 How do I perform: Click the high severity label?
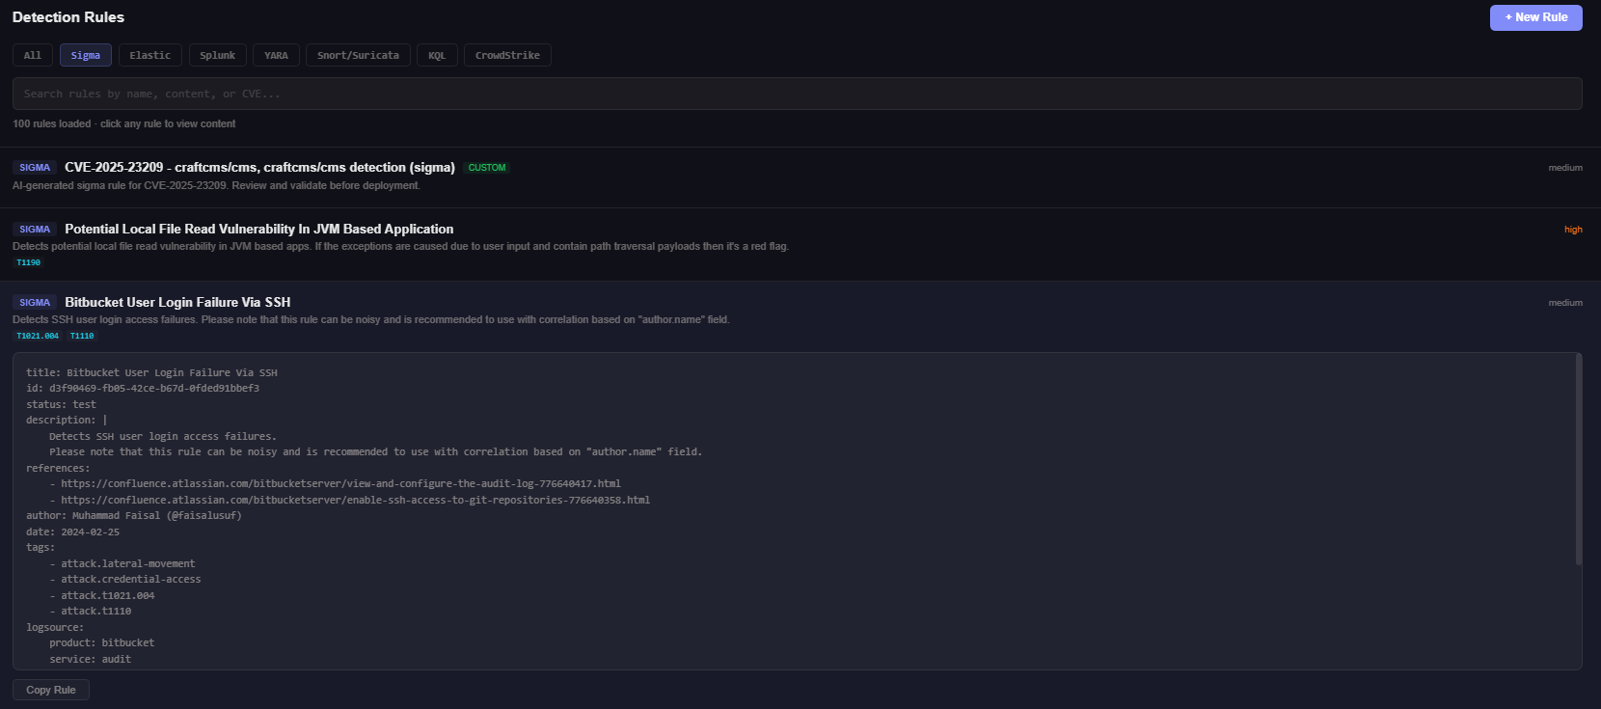(1573, 230)
